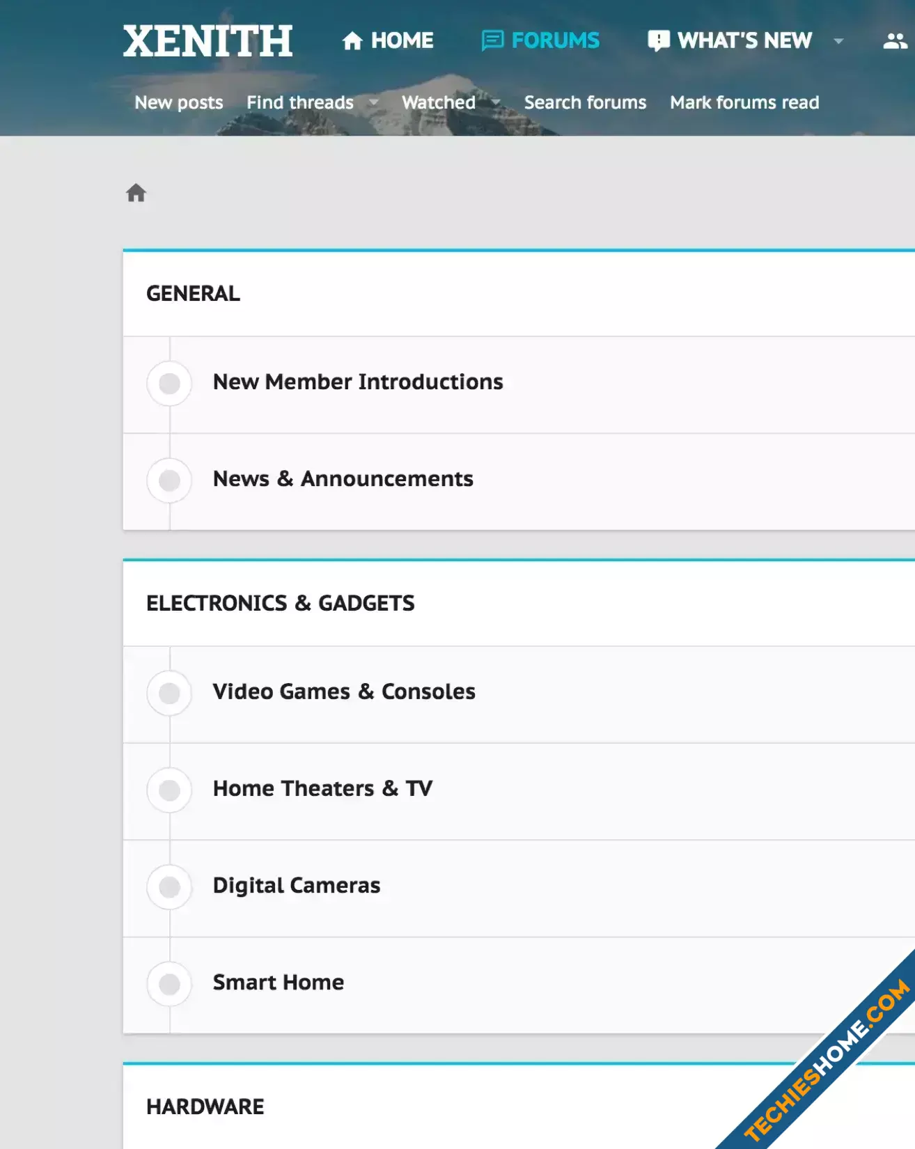
Task: Open New Member Introductions forum
Action: (358, 382)
